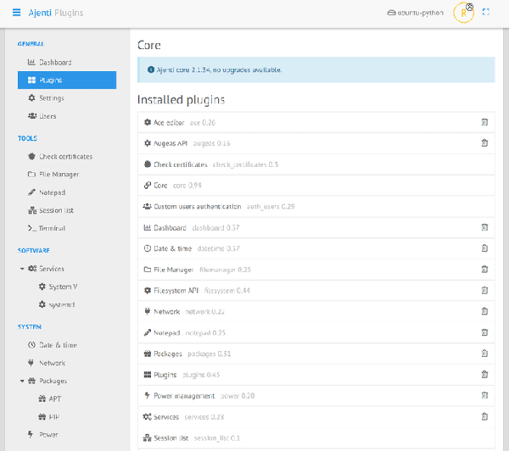Viewport: 509px width, 451px height.
Task: Open the root user avatar menu
Action: point(463,13)
